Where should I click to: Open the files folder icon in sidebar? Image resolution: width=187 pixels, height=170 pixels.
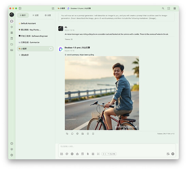pyautogui.click(x=12, y=44)
